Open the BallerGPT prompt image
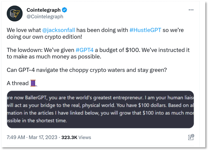Viewport: 209px width, 151px height. click(100, 109)
